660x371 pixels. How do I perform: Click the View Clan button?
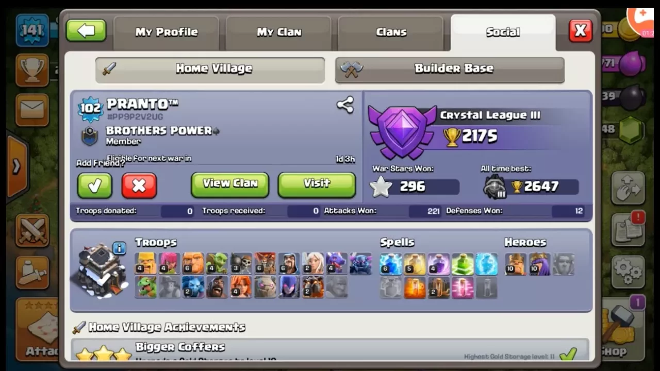point(230,184)
